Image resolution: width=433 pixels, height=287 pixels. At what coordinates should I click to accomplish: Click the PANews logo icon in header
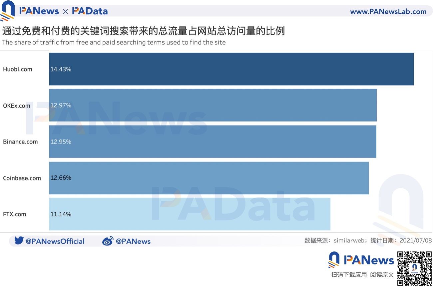tap(8, 11)
